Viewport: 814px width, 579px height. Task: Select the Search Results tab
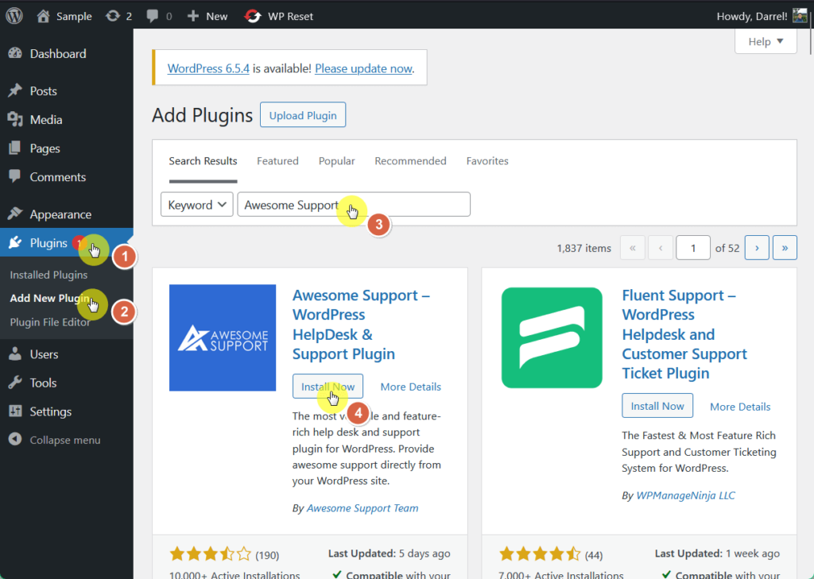tap(203, 160)
